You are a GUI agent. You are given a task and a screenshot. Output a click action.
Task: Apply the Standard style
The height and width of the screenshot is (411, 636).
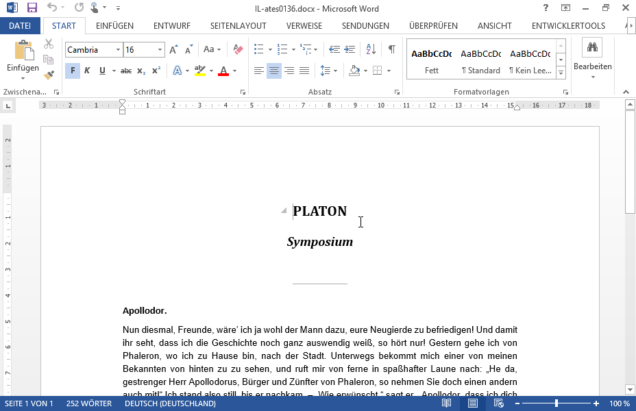481,61
